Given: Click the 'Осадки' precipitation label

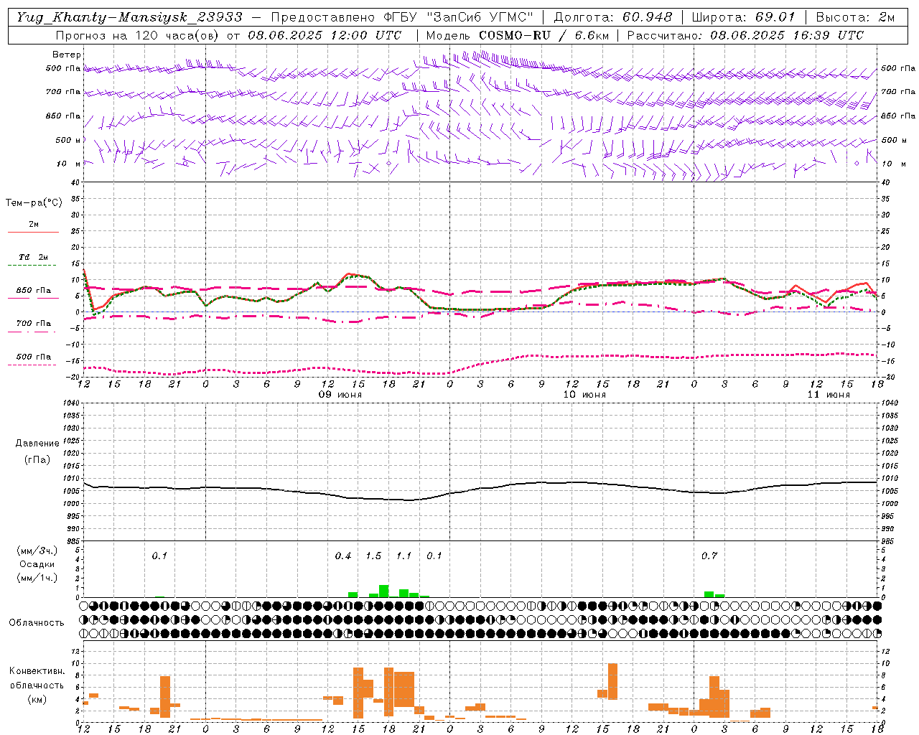Looking at the screenshot, I should point(37,564).
